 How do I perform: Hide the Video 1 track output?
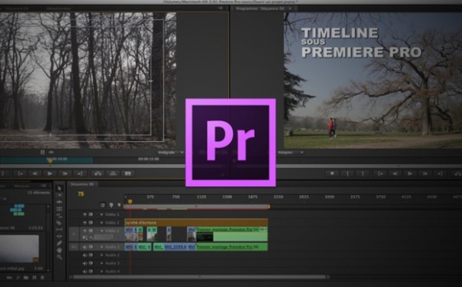tap(85, 231)
